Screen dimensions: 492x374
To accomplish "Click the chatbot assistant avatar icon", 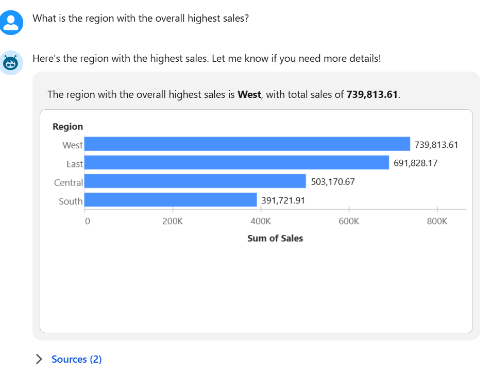I will click(11, 63).
